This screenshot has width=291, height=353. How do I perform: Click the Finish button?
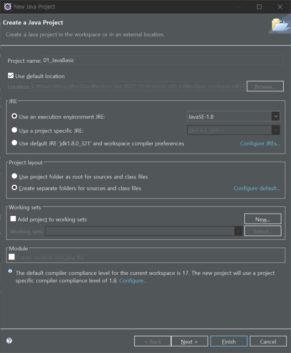tap(229, 341)
